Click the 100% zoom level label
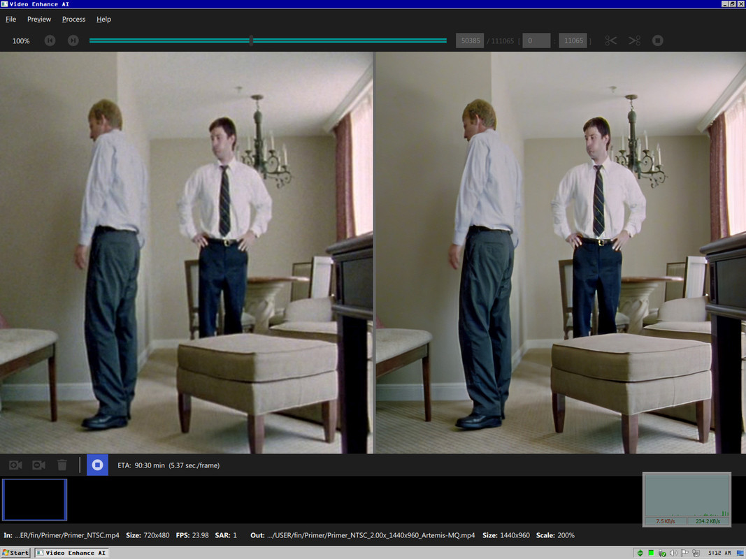 pos(21,41)
